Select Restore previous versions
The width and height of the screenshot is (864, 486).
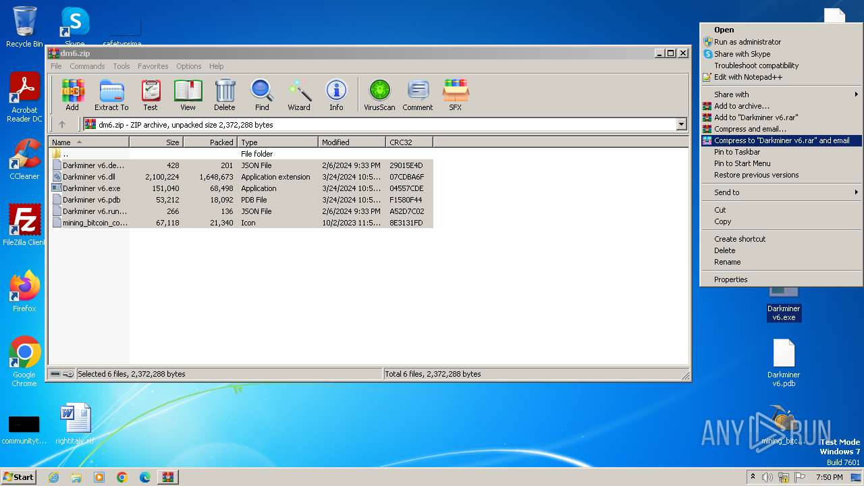(x=781, y=175)
